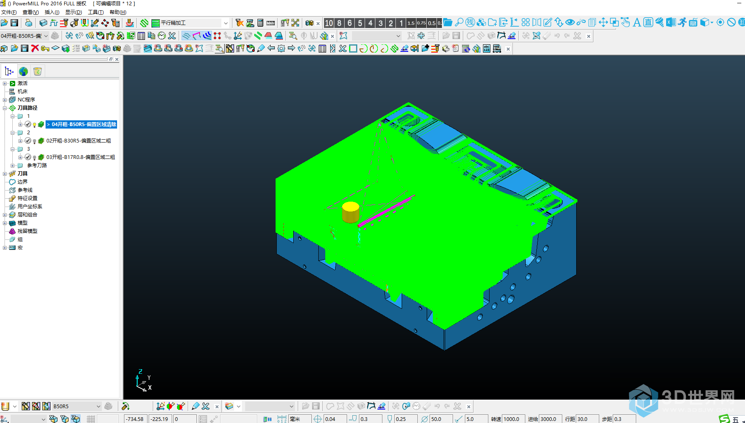This screenshot has width=745, height=423.
Task: Click the right arrow icon in third toolbar
Action: 292,48
